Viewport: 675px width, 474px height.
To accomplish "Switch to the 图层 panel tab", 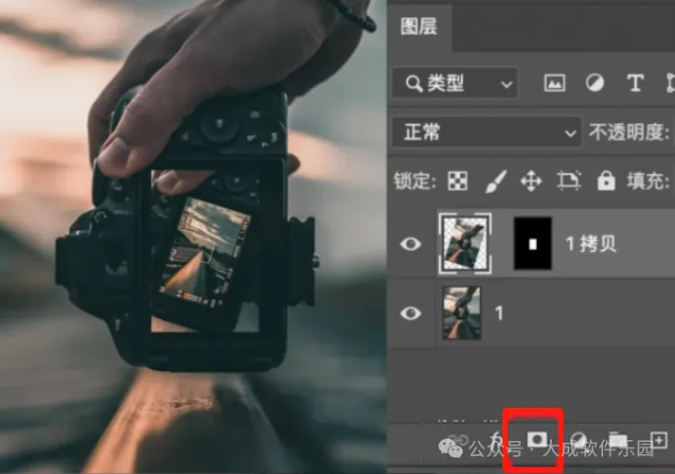I will tap(419, 26).
